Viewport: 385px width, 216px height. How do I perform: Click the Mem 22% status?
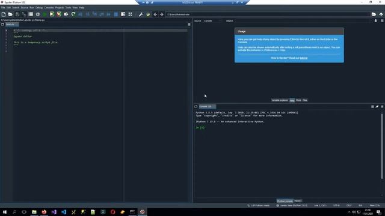click(x=374, y=205)
